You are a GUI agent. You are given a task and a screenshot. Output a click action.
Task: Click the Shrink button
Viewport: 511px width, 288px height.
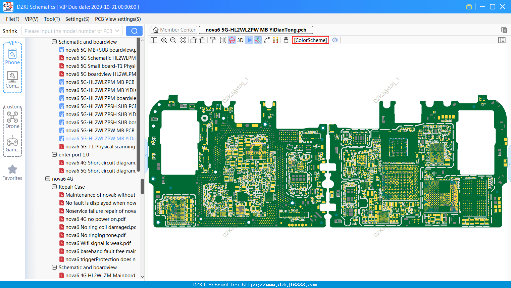(x=10, y=31)
